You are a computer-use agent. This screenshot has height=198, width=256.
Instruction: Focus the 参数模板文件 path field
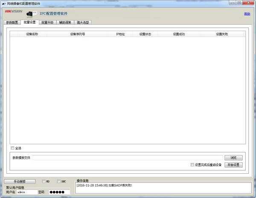127,158
